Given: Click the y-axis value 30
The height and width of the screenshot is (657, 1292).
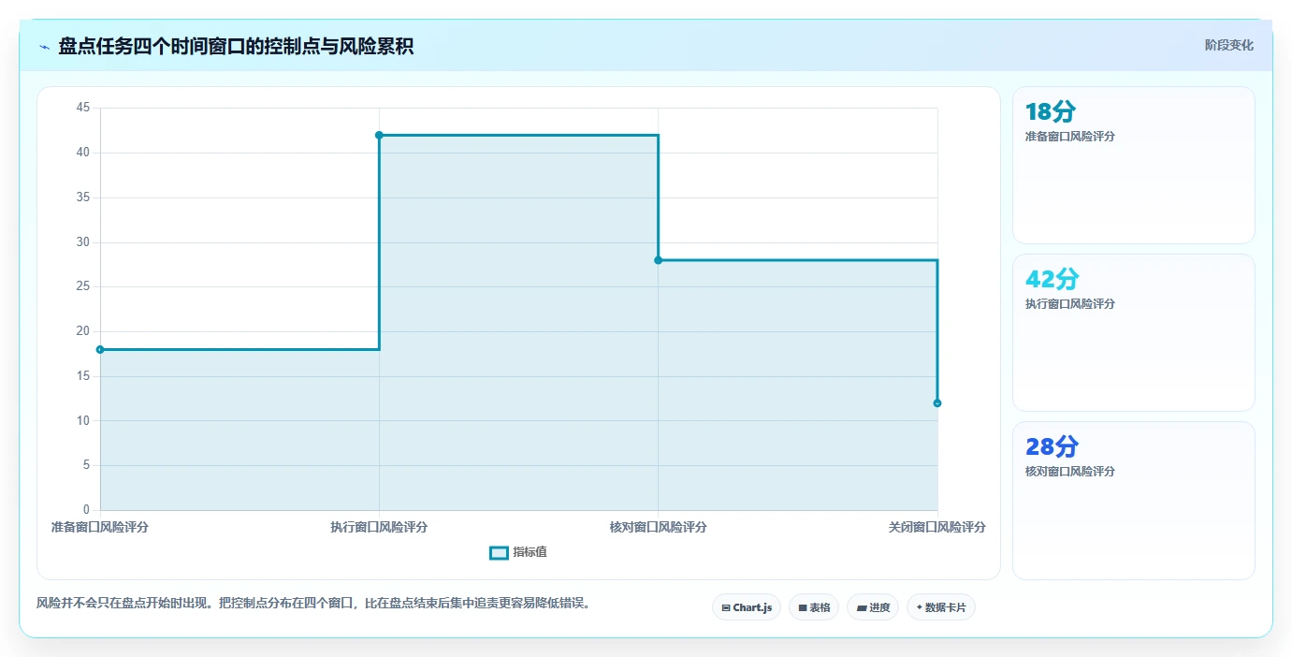Looking at the screenshot, I should click(83, 241).
